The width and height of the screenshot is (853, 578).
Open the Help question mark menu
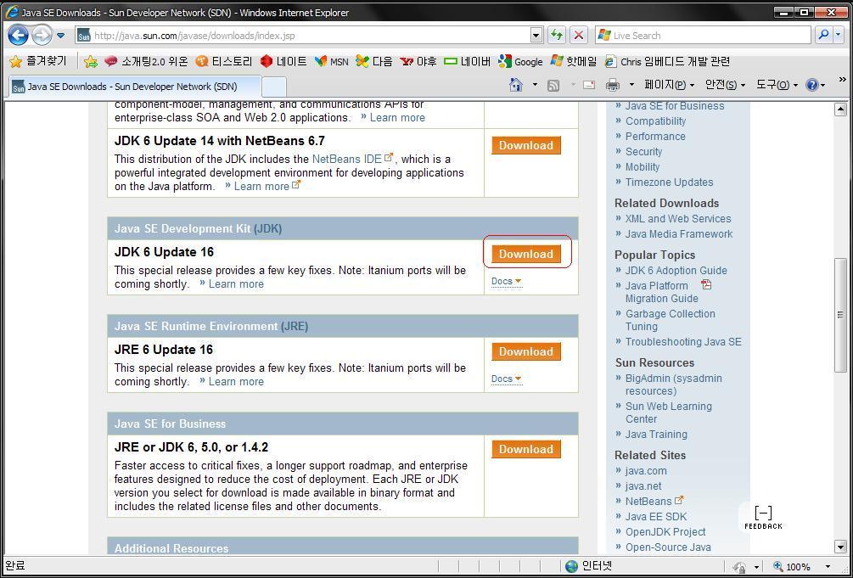click(815, 85)
